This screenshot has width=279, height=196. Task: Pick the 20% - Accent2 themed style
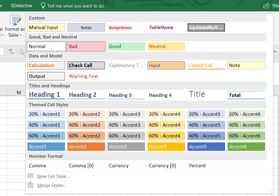pyautogui.click(x=86, y=114)
